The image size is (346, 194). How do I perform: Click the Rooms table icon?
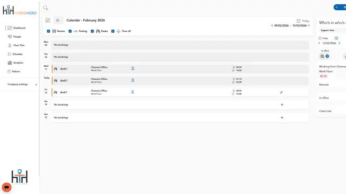pyautogui.click(x=54, y=31)
